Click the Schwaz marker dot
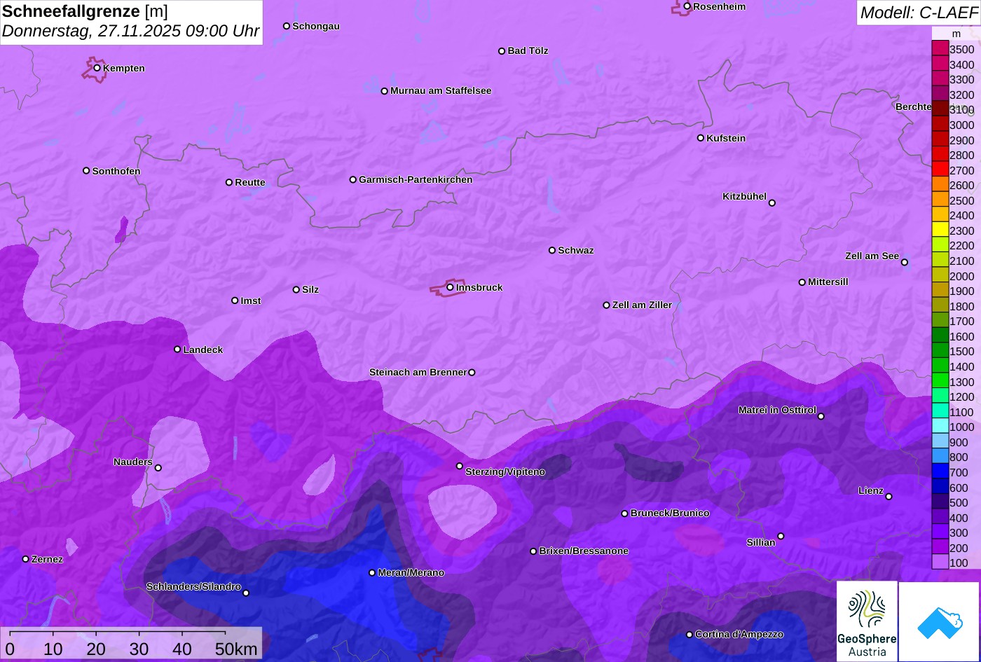 point(552,250)
